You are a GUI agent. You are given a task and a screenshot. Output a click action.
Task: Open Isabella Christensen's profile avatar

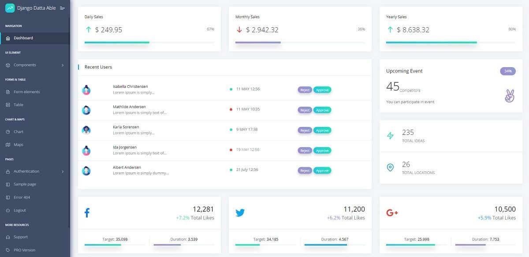[x=86, y=89]
